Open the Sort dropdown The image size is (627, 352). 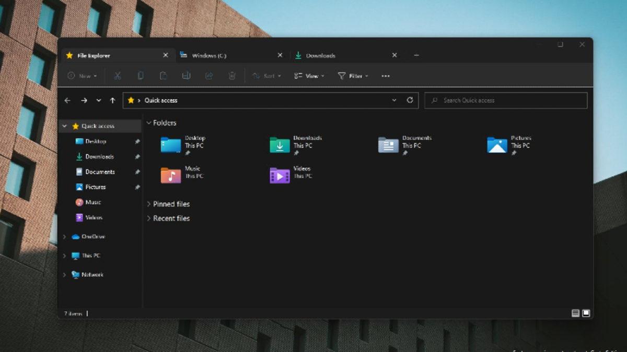(268, 76)
